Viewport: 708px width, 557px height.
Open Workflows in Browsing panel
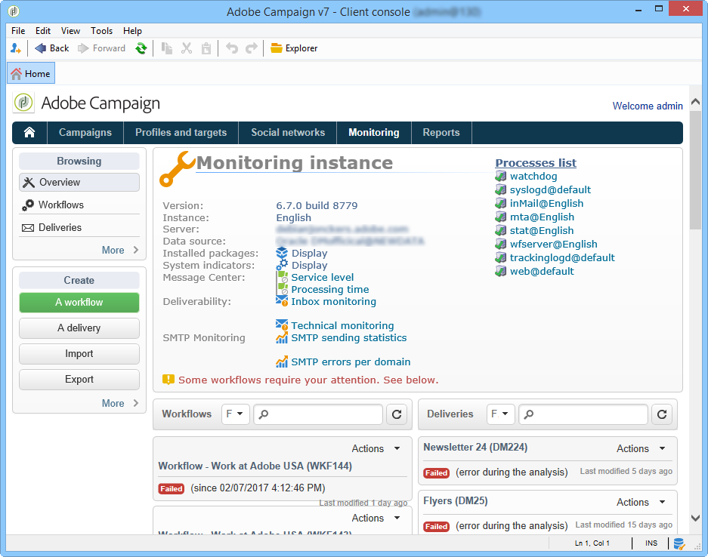pos(79,205)
